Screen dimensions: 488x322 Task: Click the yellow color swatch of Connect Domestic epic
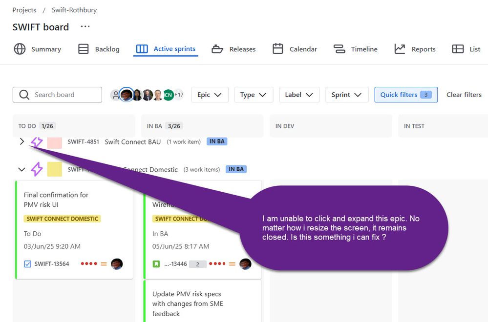tap(54, 169)
